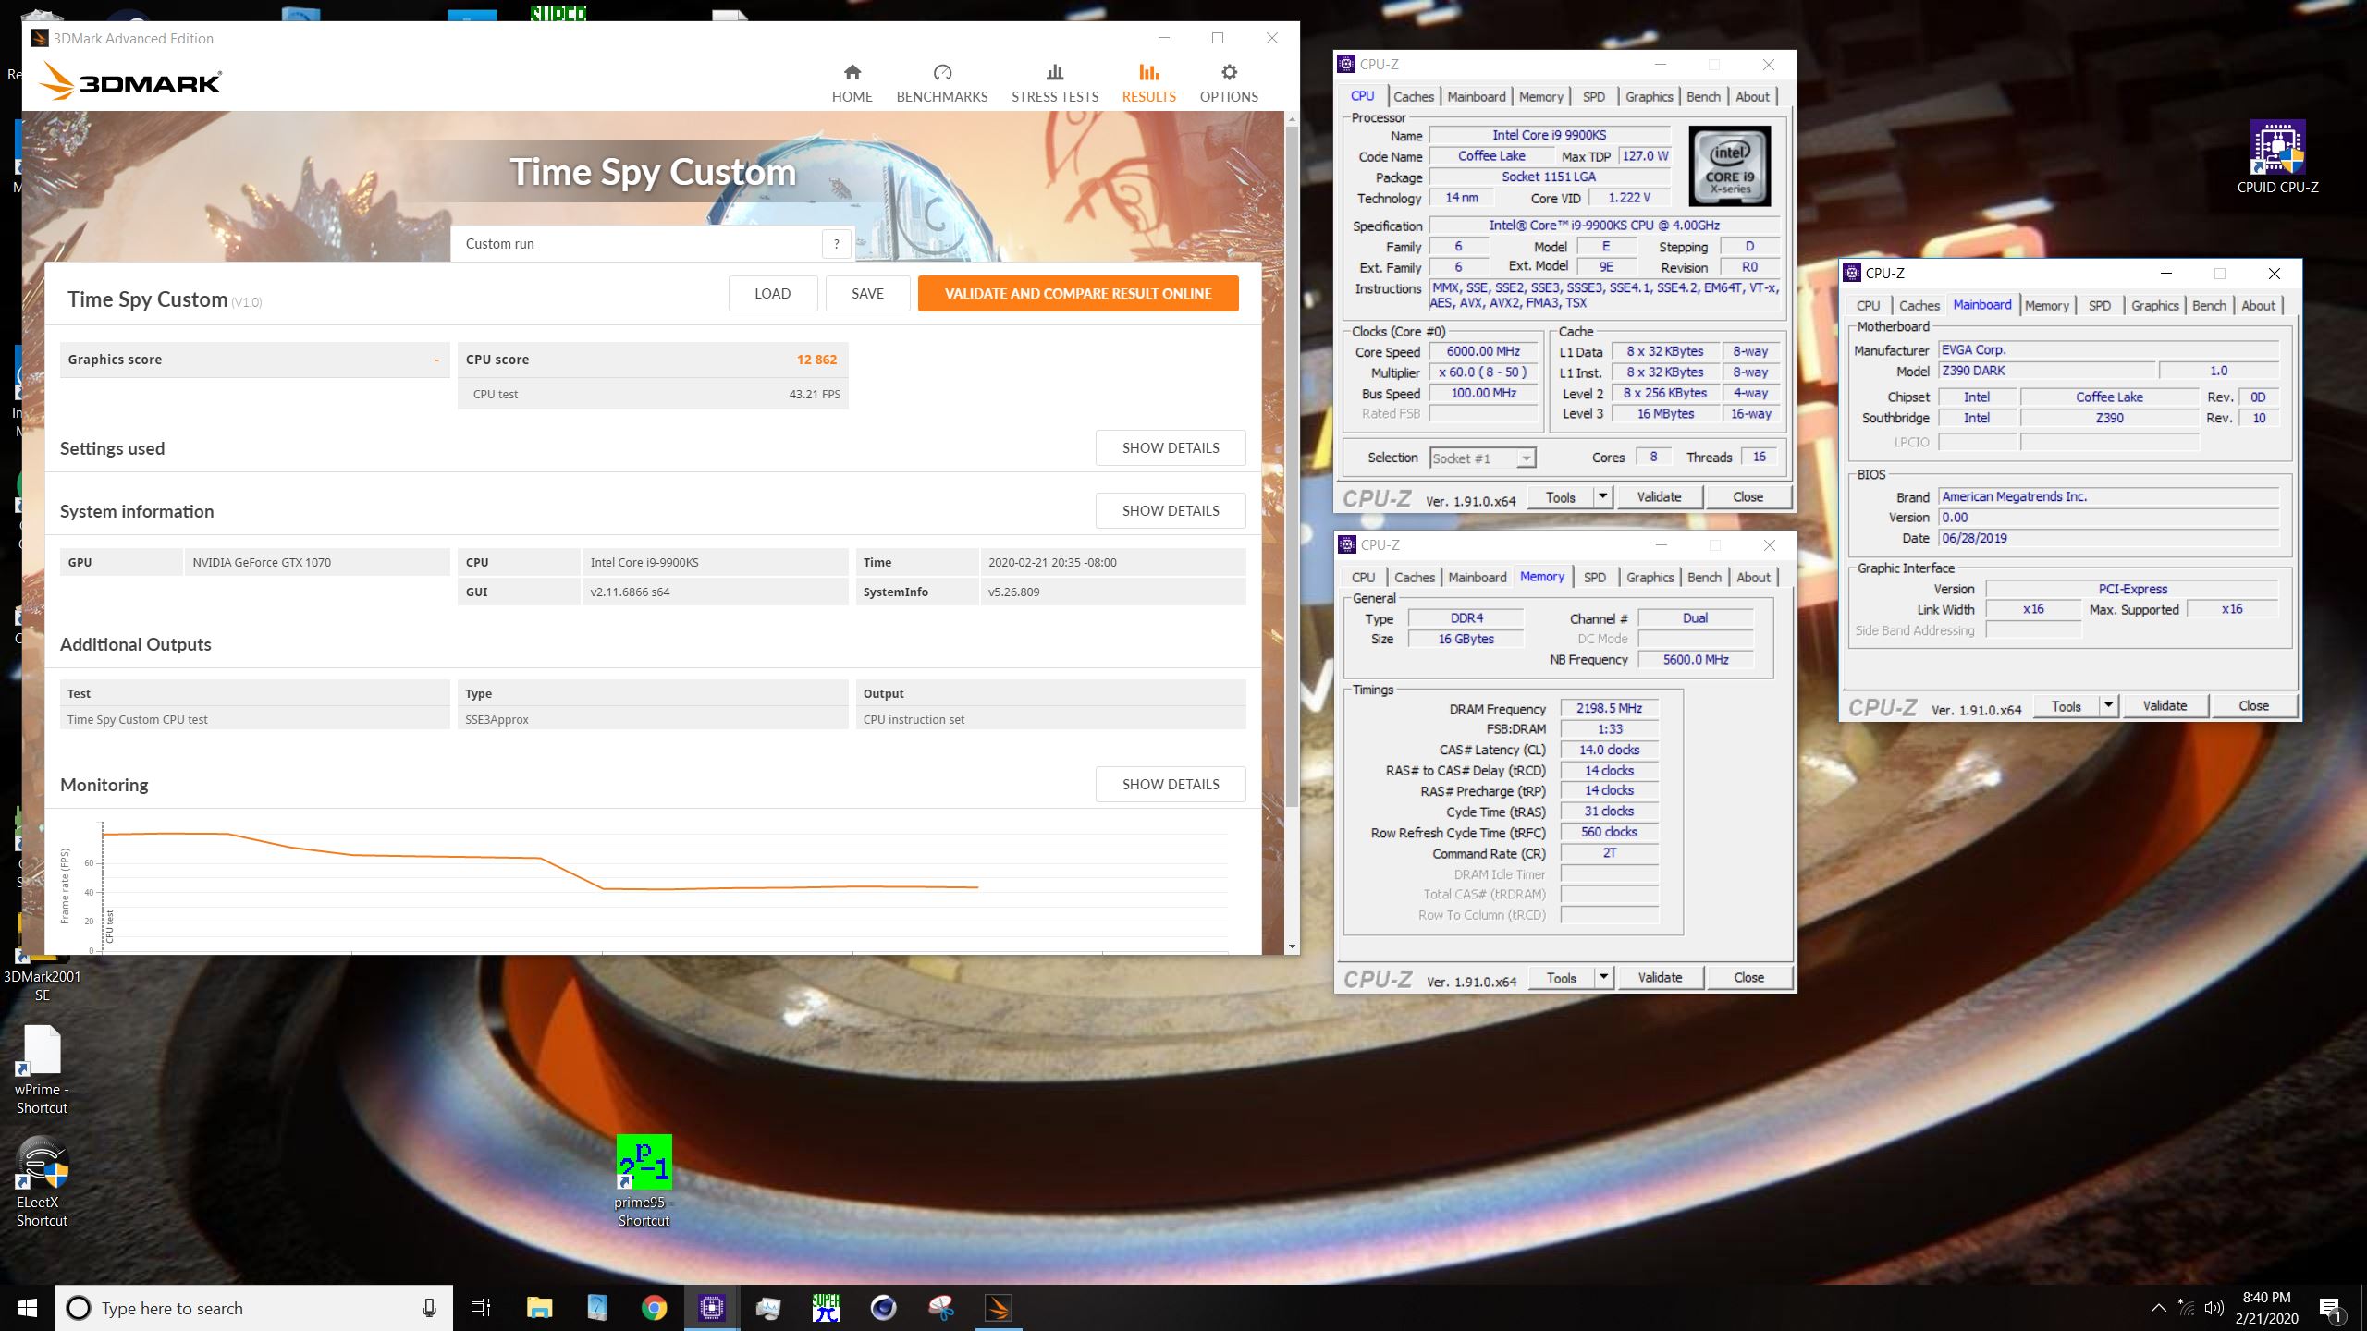Viewport: 2367px width, 1331px height.
Task: Show details for System information
Action: tap(1171, 511)
